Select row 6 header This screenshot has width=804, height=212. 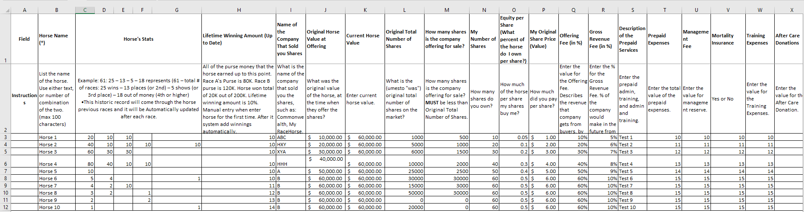[x=5, y=164]
